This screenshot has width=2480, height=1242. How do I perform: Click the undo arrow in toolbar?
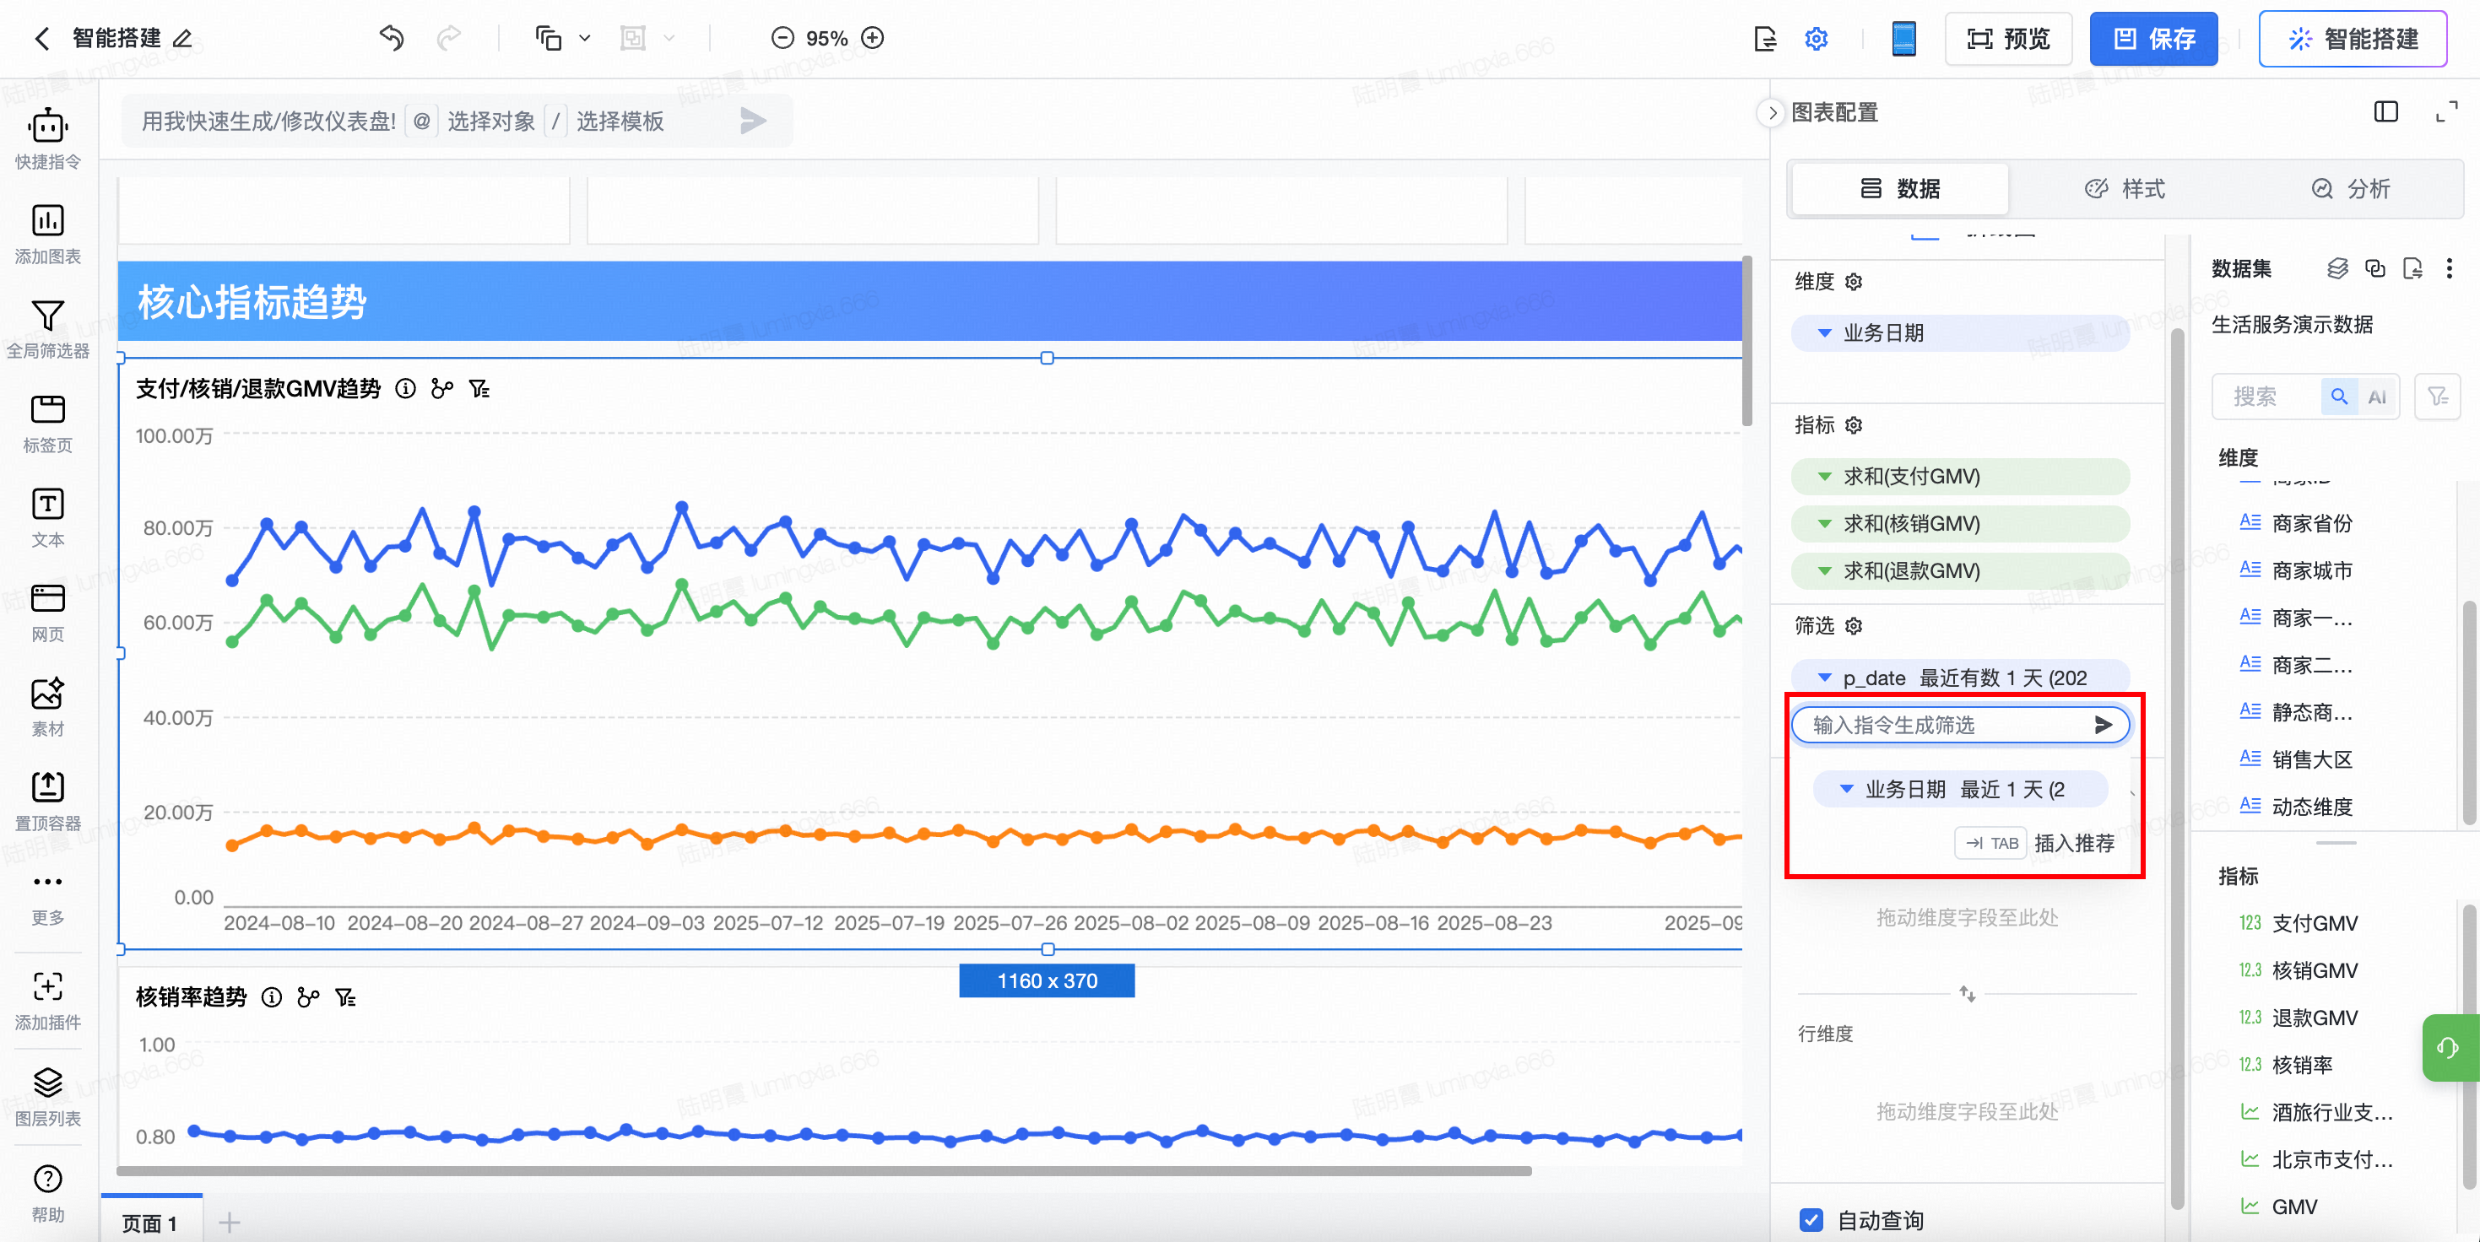pos(391,39)
